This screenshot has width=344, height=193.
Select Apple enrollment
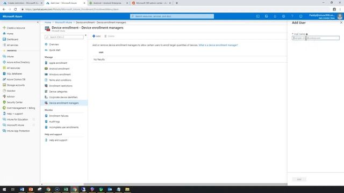click(58, 63)
